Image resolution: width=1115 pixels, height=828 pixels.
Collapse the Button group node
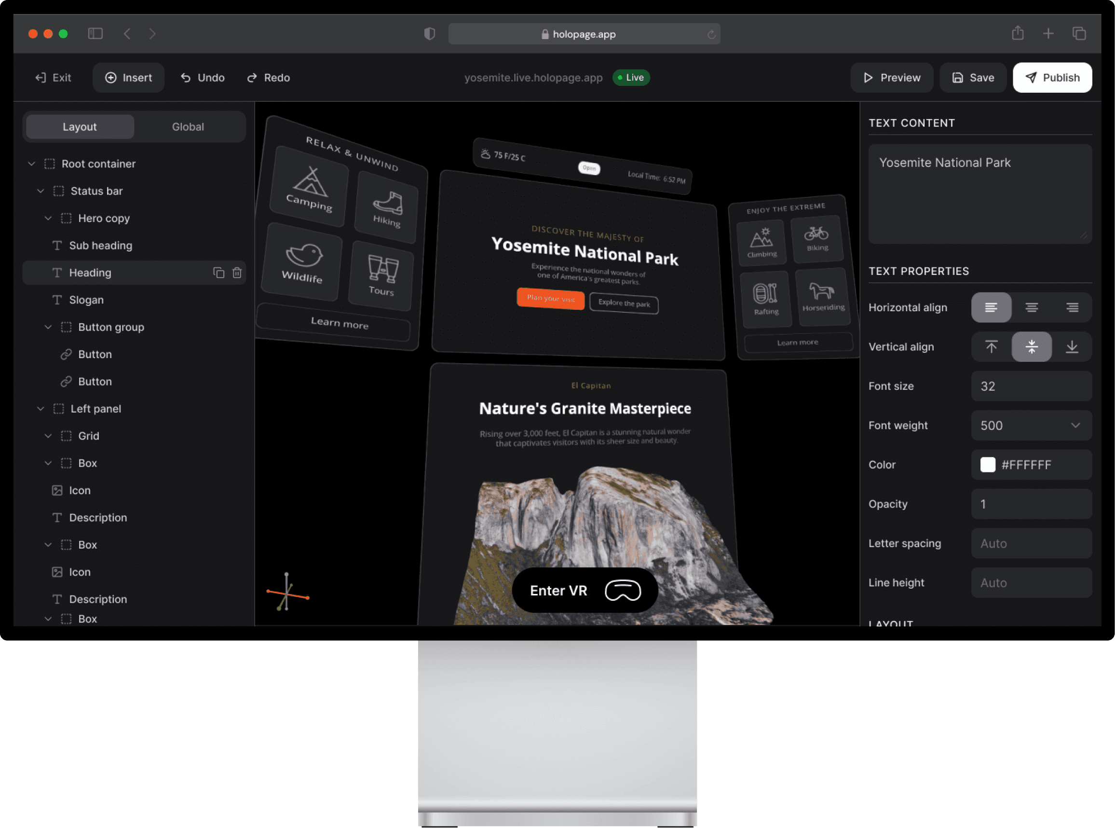click(x=48, y=327)
